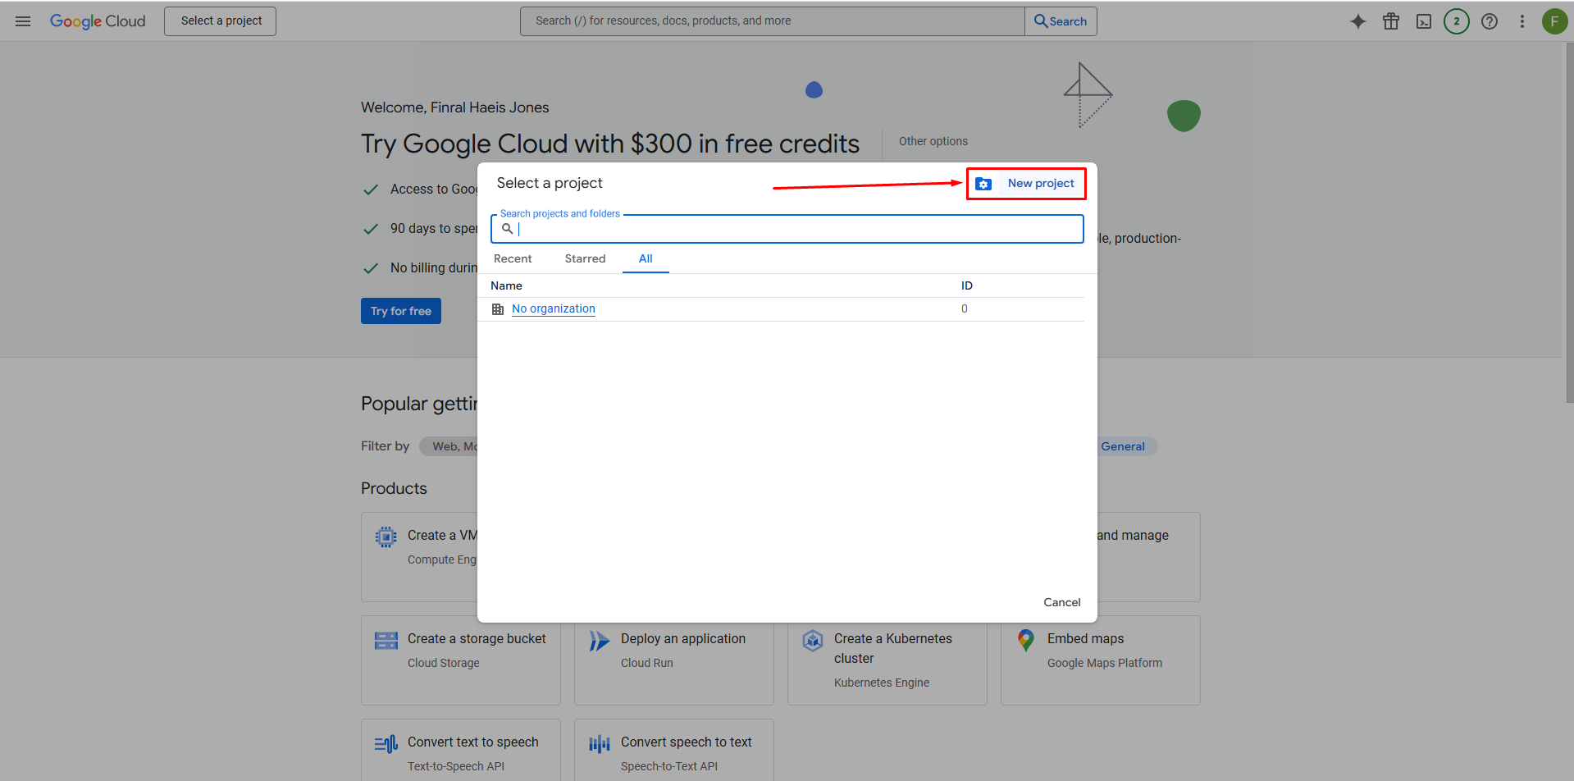1574x781 pixels.
Task: Open Gemini AI assistant icon
Action: click(1358, 21)
